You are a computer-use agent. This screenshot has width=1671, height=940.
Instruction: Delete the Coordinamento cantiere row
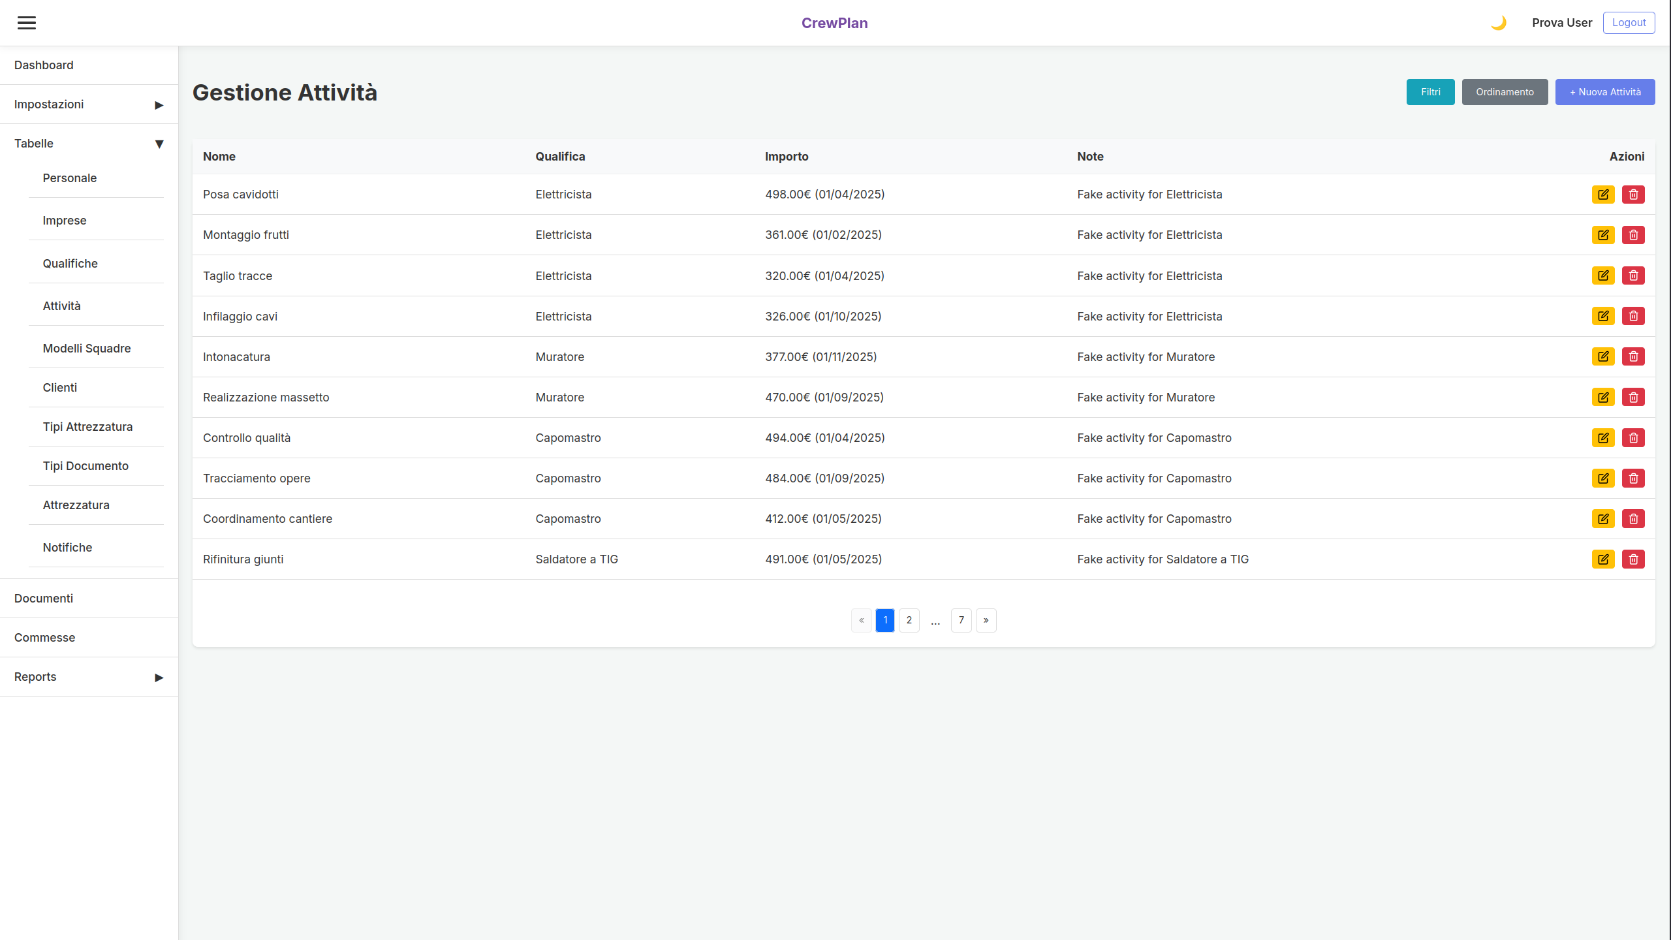[1633, 519]
